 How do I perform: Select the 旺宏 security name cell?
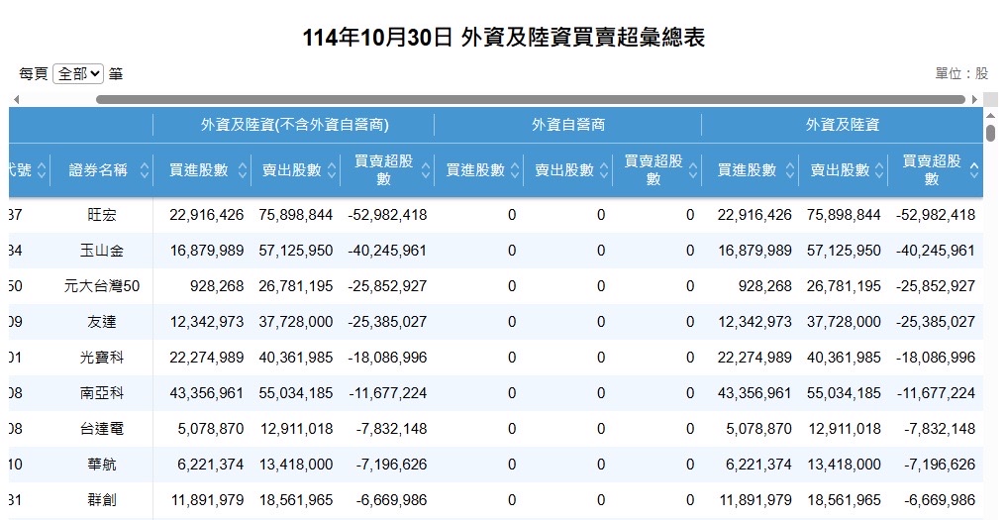102,215
